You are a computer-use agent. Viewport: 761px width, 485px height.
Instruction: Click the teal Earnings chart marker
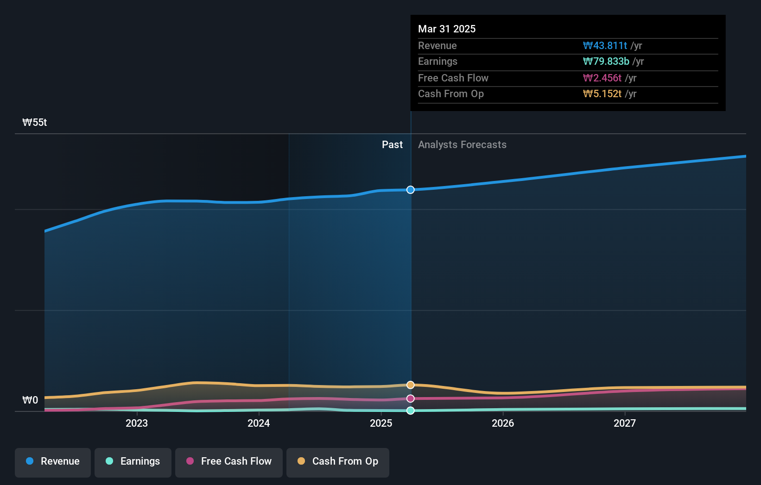pos(411,410)
